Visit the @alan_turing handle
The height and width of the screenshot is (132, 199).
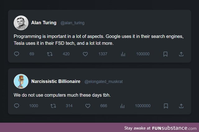pos(72,23)
